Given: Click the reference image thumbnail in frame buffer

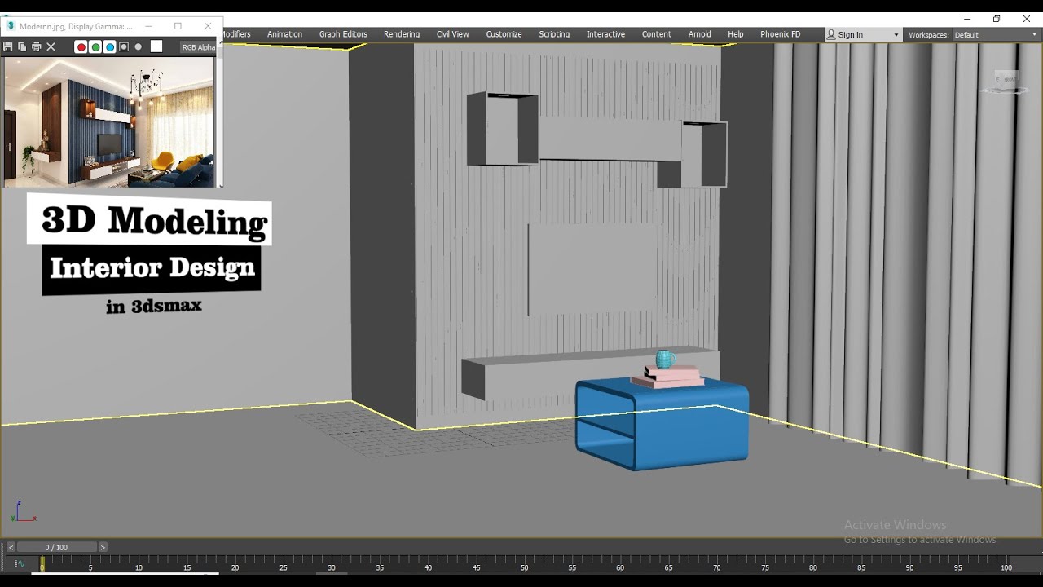Looking at the screenshot, I should [x=109, y=121].
